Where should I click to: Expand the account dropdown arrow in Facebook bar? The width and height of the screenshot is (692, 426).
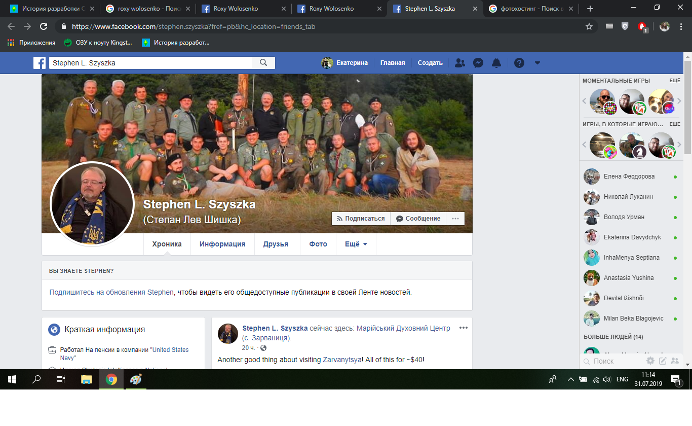[537, 63]
